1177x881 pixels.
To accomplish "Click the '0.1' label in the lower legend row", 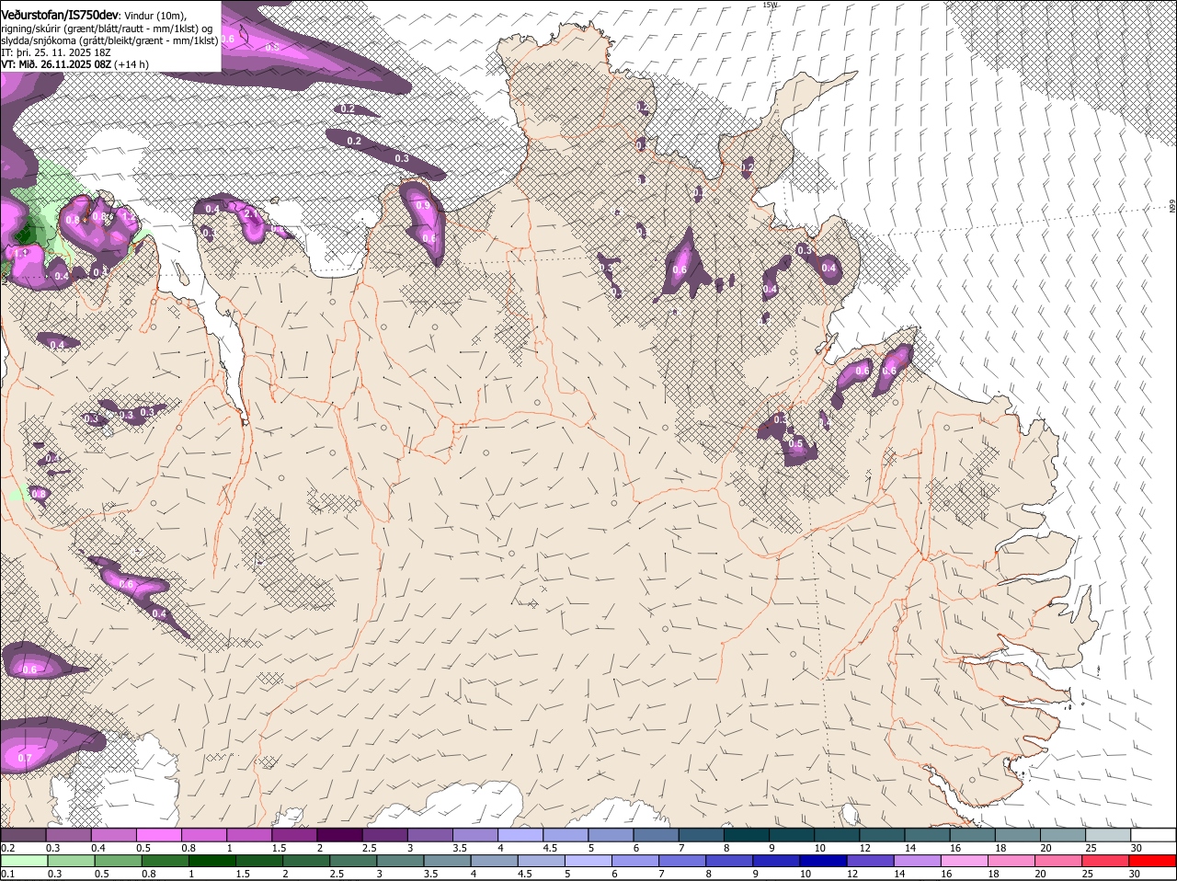I will click(7, 874).
